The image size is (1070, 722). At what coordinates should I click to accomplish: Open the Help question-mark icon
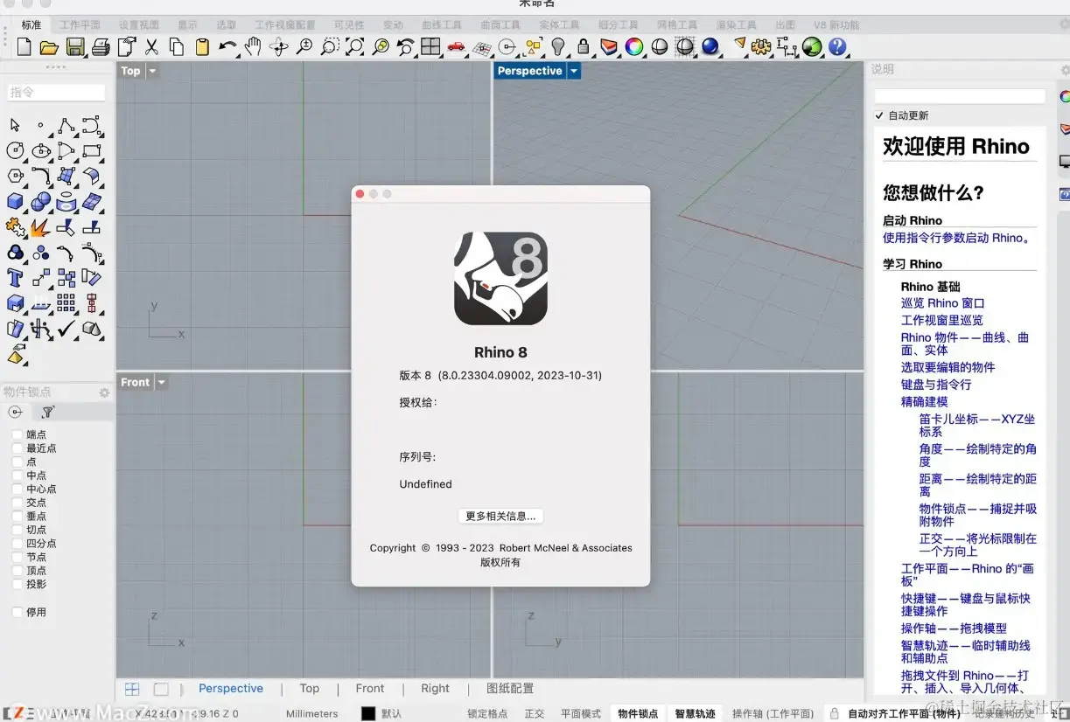point(837,46)
